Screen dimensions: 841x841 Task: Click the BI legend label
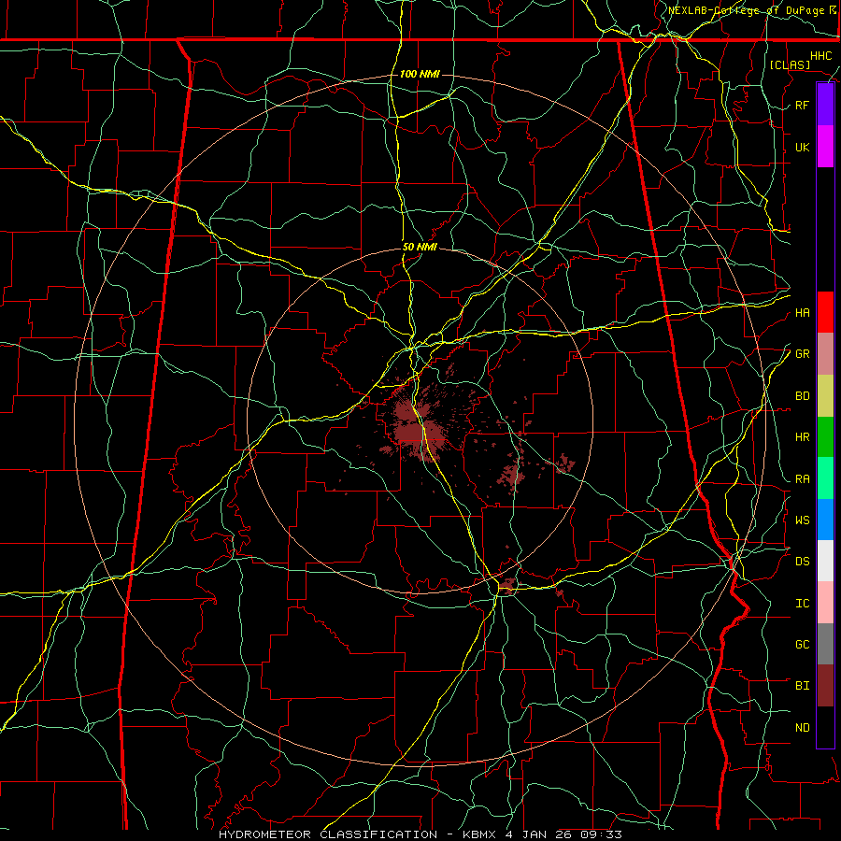802,686
